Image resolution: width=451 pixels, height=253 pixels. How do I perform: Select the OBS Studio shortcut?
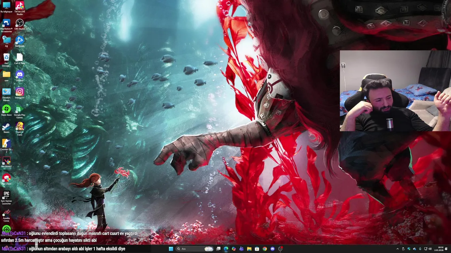coord(19,25)
